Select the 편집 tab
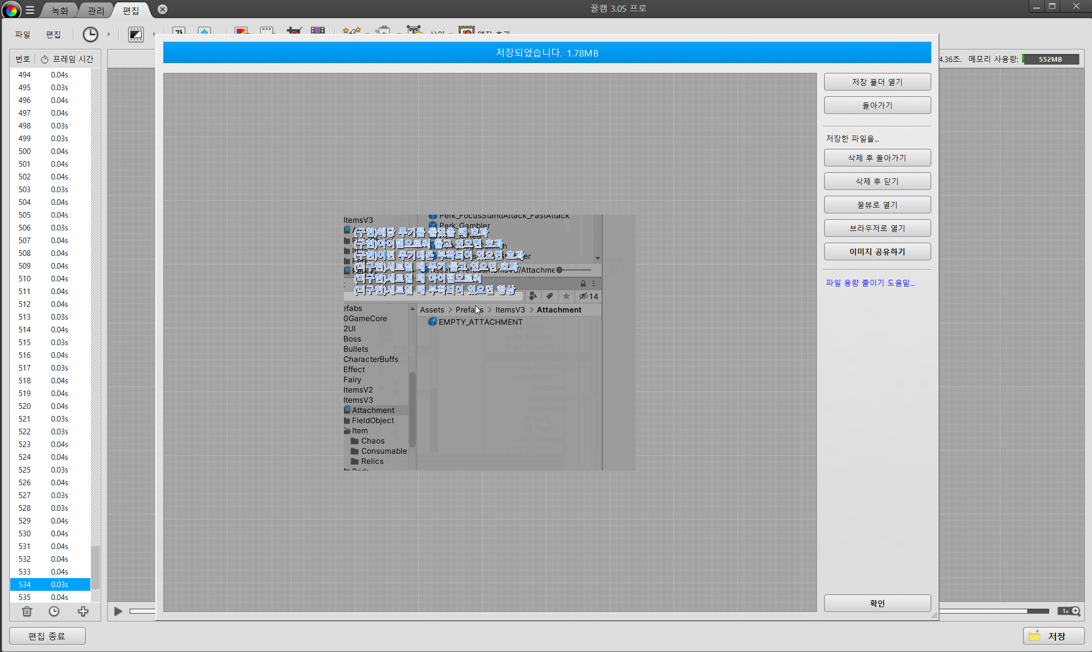 131,10
